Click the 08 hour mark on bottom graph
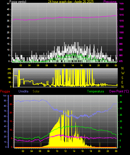 pos(48,151)
